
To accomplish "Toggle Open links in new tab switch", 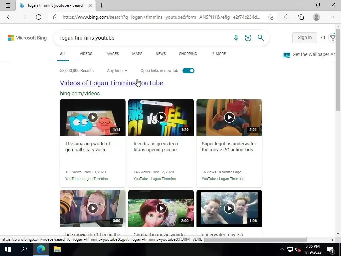I will 188,71.
